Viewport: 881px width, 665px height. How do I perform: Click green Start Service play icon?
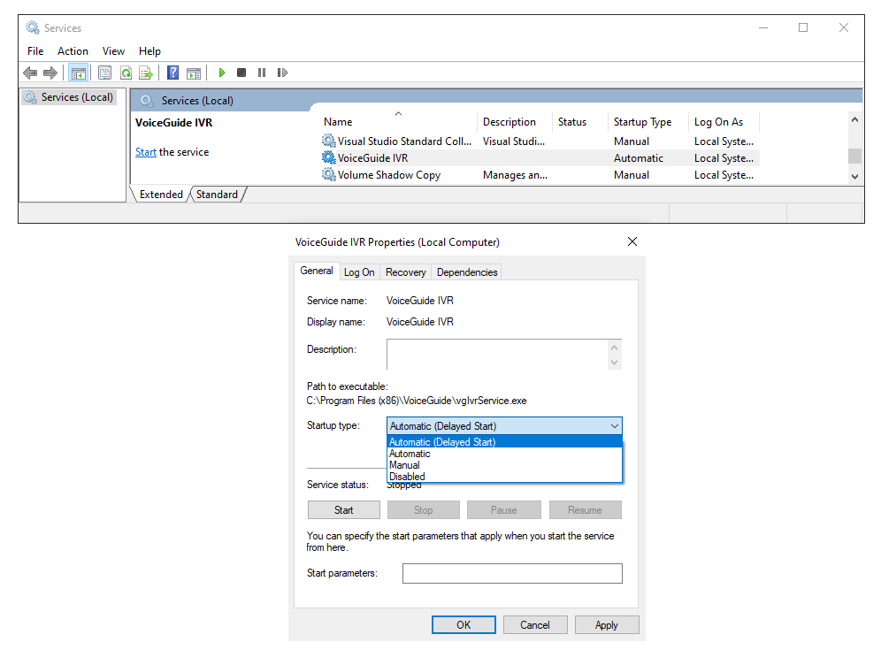pos(222,73)
